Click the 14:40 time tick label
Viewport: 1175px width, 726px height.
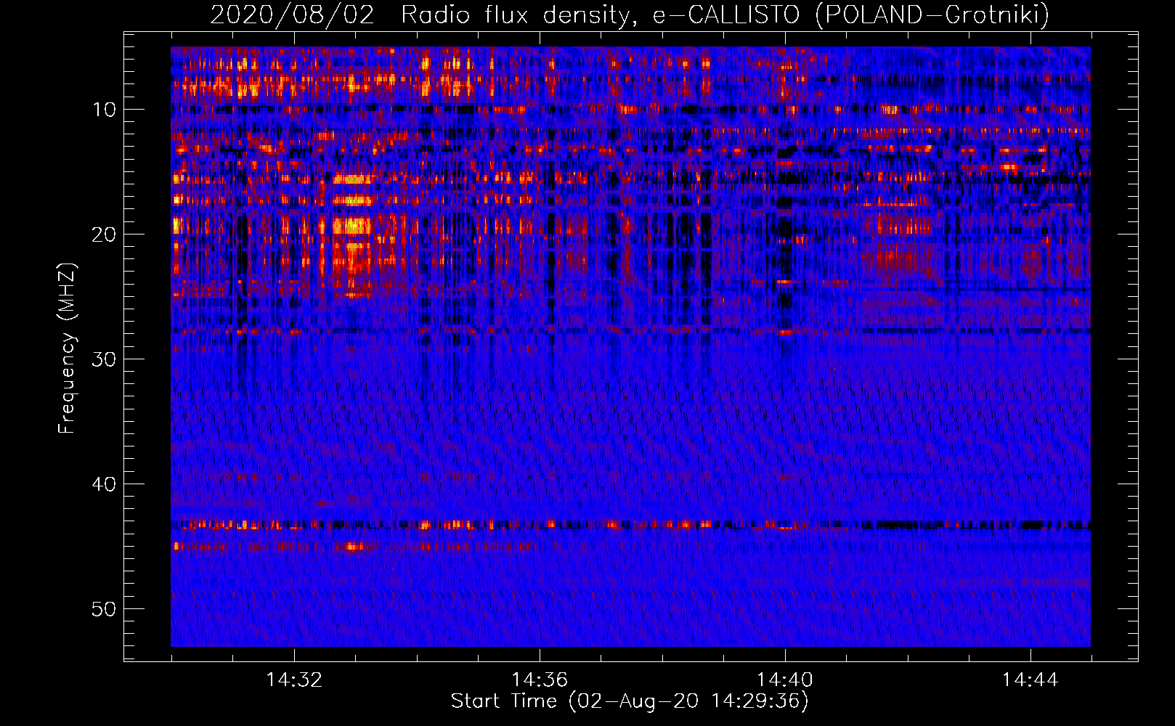click(785, 680)
